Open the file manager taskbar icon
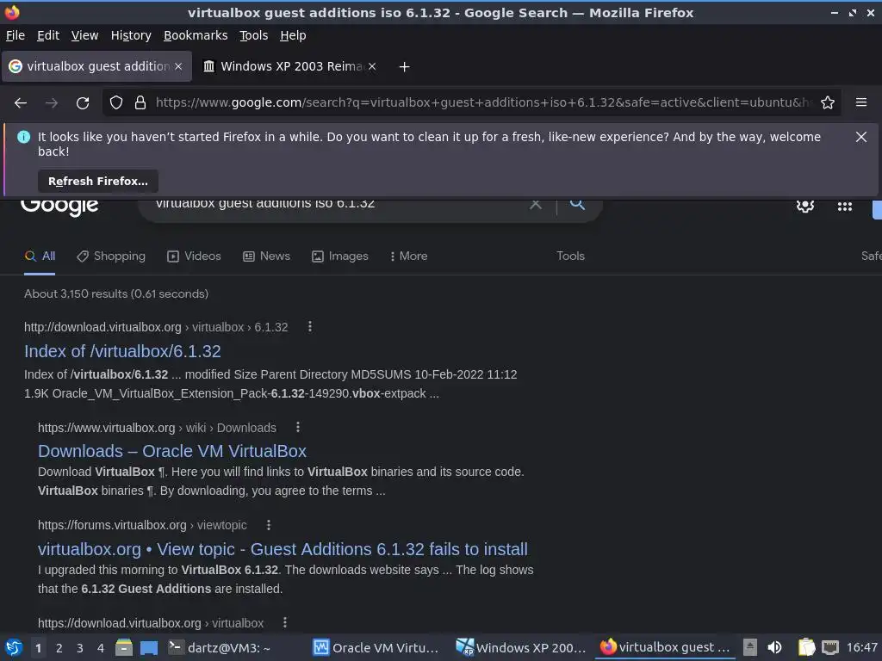 (x=124, y=647)
